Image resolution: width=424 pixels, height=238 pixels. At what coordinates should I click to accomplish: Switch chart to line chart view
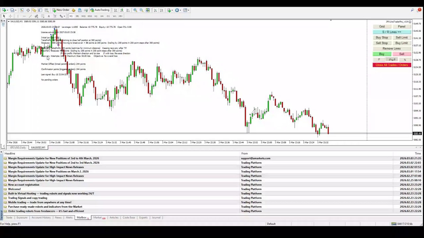[x=128, y=10]
